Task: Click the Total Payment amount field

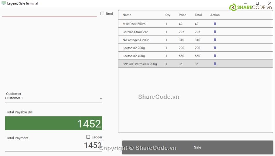Action: coord(54,145)
